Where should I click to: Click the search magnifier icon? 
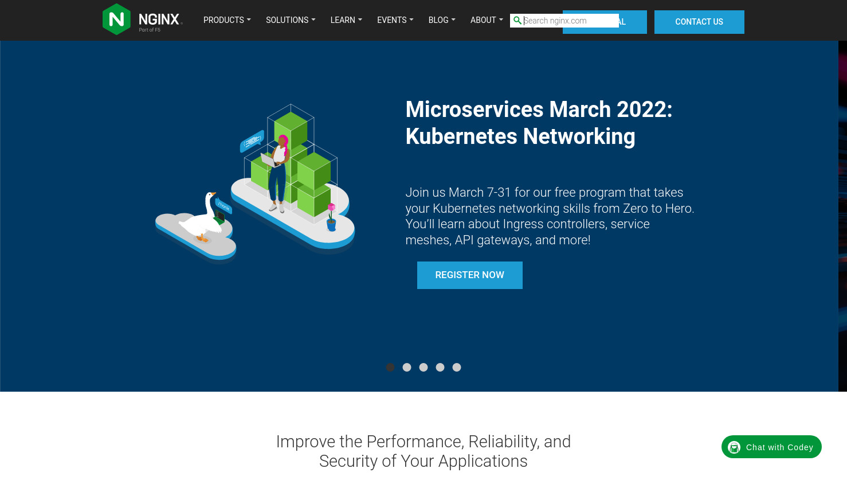pyautogui.click(x=517, y=21)
